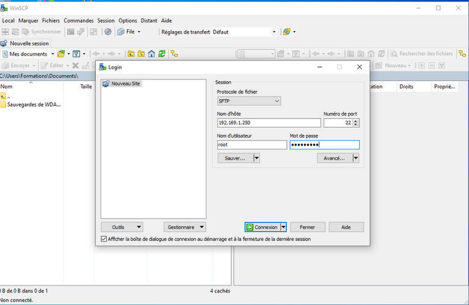469x305 pixels.
Task: Select the Nouveau Site entry in login tree
Action: pos(122,84)
